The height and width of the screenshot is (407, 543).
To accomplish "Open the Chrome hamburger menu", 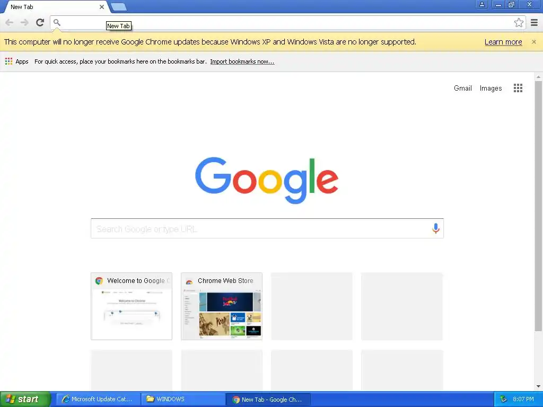I will point(534,22).
